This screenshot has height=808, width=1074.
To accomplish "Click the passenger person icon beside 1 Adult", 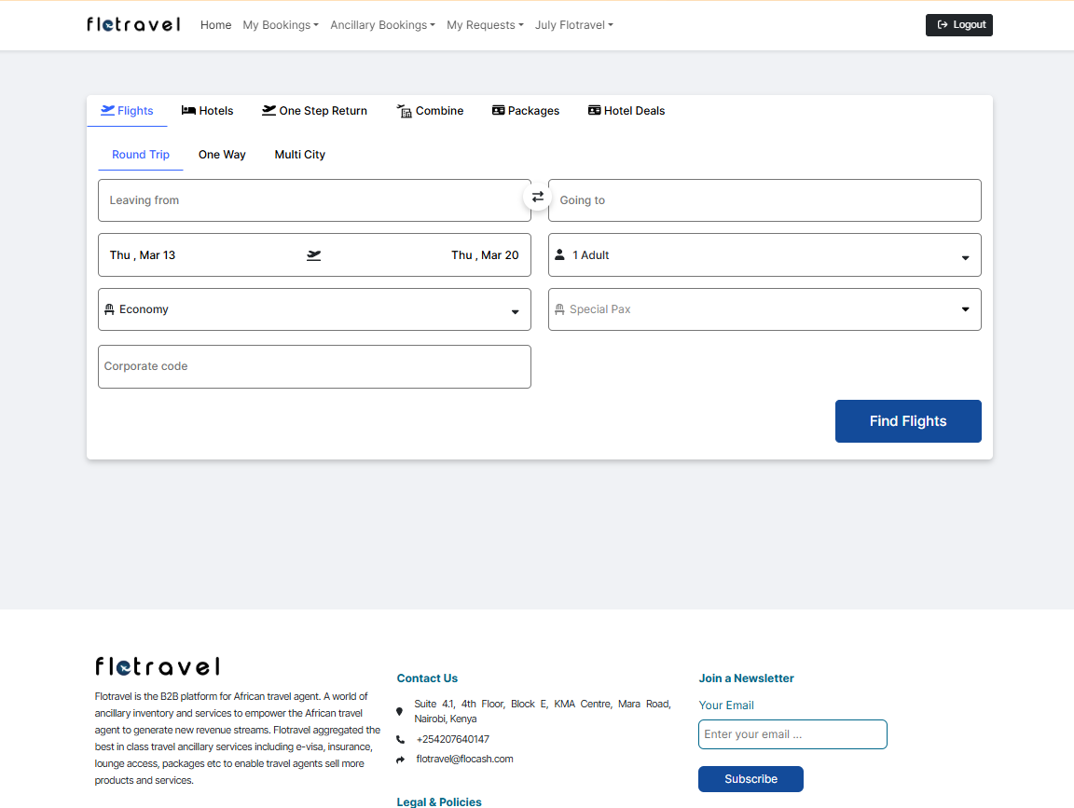I will coord(559,254).
